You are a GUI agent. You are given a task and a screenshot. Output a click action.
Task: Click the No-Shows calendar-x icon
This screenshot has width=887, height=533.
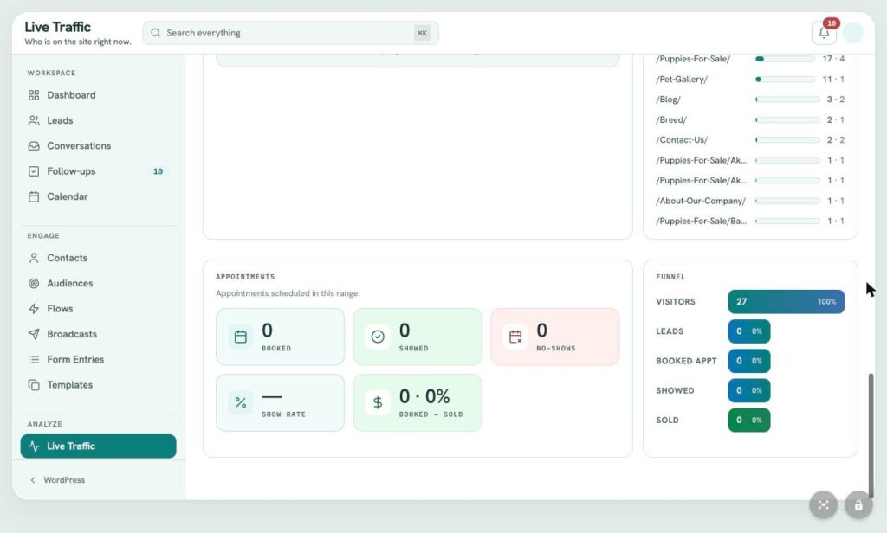(515, 337)
